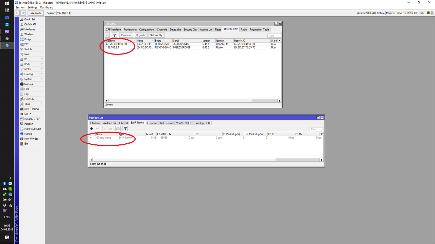Click the filter funnel in Interface List
The height and width of the screenshot is (244, 435).
125,129
